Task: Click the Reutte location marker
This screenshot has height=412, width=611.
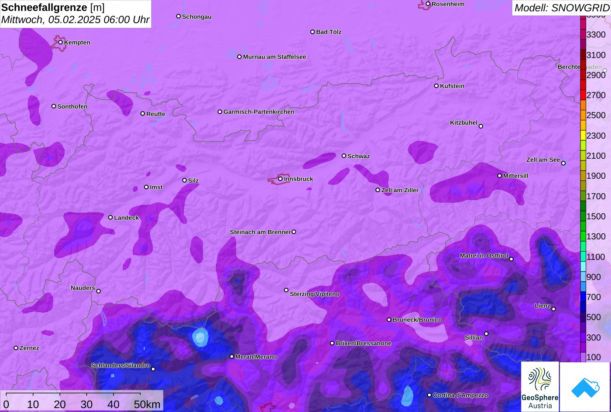Action: point(143,114)
